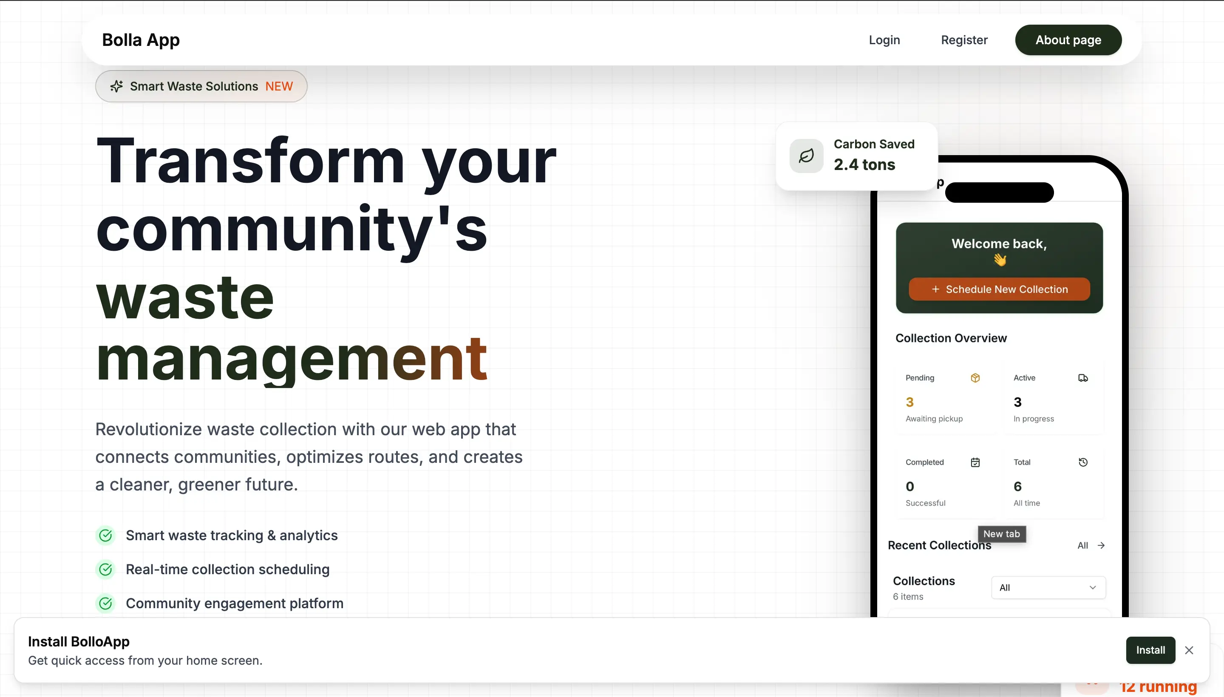Click the history icon on Total card
The height and width of the screenshot is (697, 1224).
tap(1083, 462)
